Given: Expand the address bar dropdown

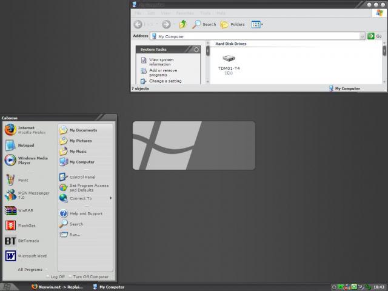Looking at the screenshot, I should [x=363, y=36].
